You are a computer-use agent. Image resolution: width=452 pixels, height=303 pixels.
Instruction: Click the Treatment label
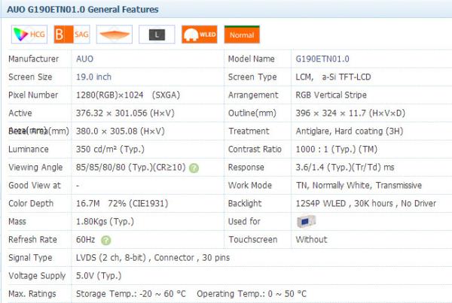249,132
